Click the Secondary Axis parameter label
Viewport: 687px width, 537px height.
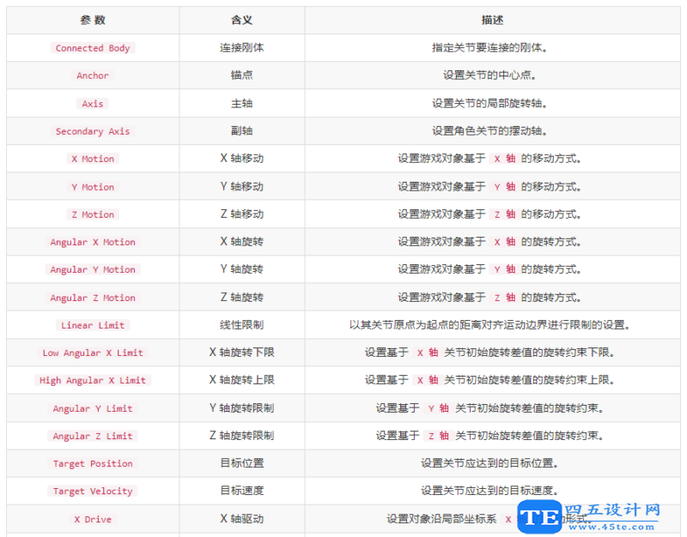click(x=93, y=131)
